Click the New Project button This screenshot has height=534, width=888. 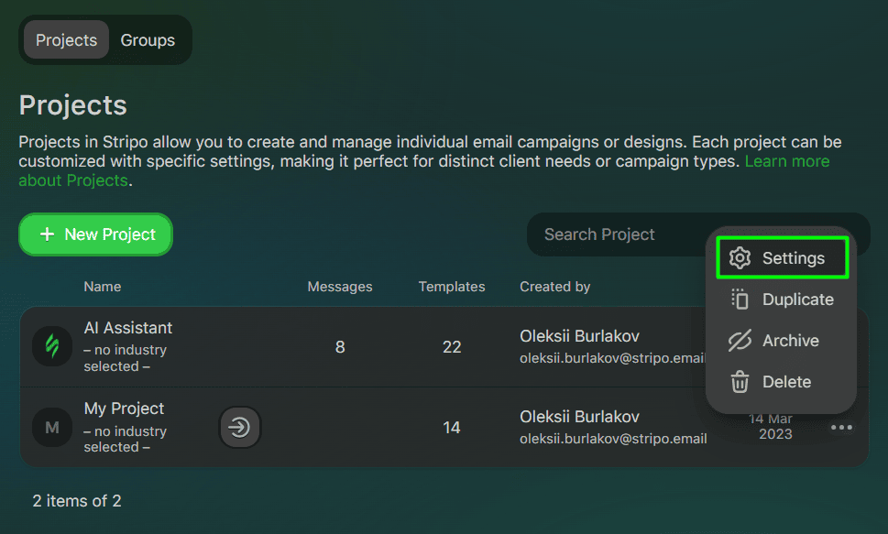tap(95, 234)
